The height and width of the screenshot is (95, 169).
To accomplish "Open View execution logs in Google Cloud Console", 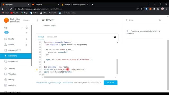I will pyautogui.click(x=54, y=83).
